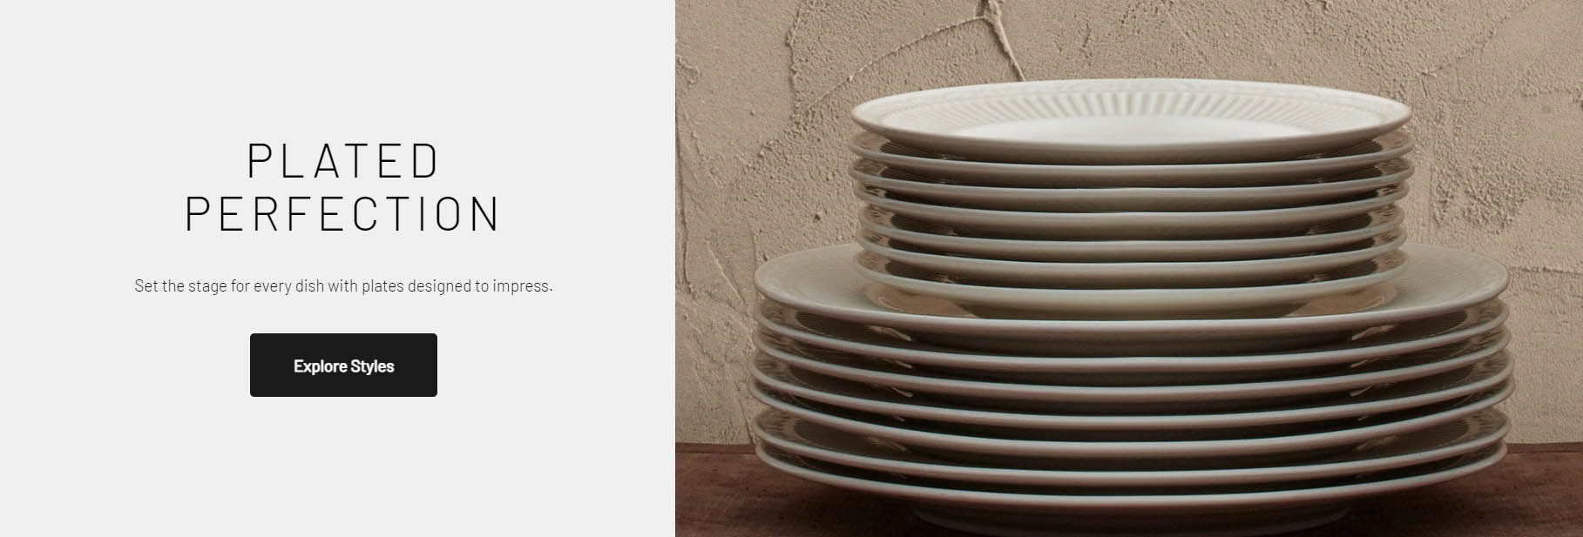Click the word 'stage' in the subtitle
The height and width of the screenshot is (537, 1583).
[207, 286]
